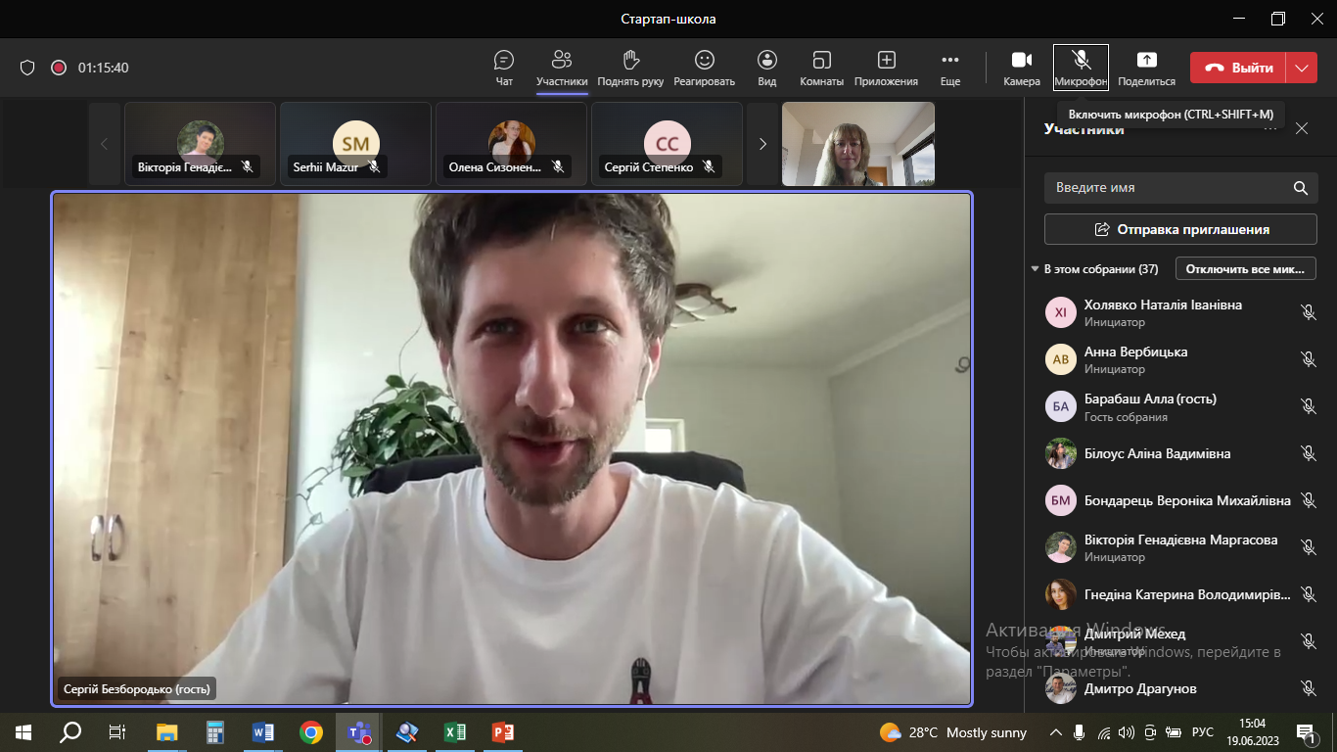Toggle mute icon for Анна Вербицька
Screen dimensions: 1337x752
click(x=1308, y=359)
